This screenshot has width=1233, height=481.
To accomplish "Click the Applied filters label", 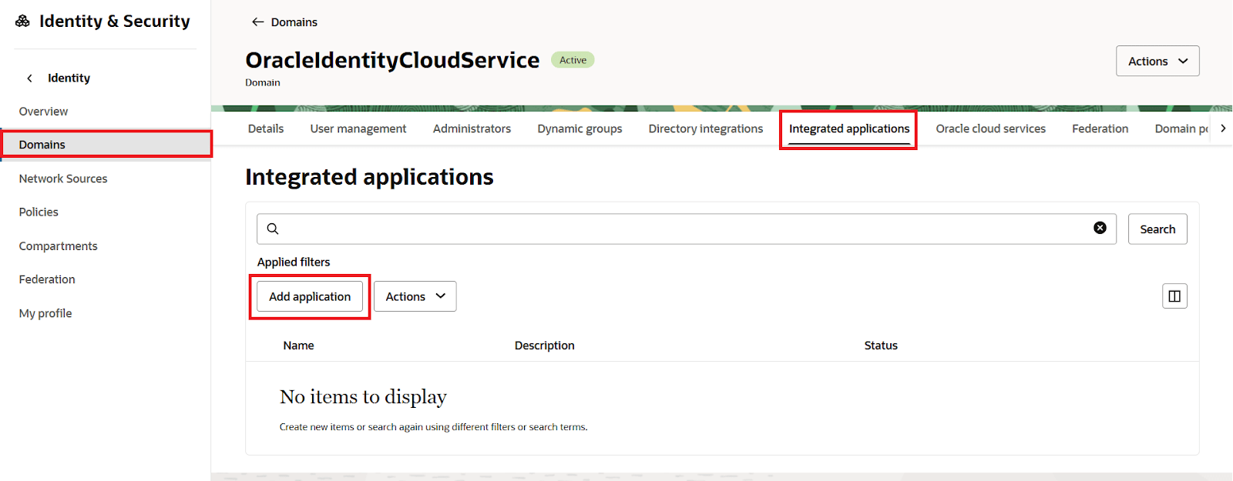I will click(294, 262).
